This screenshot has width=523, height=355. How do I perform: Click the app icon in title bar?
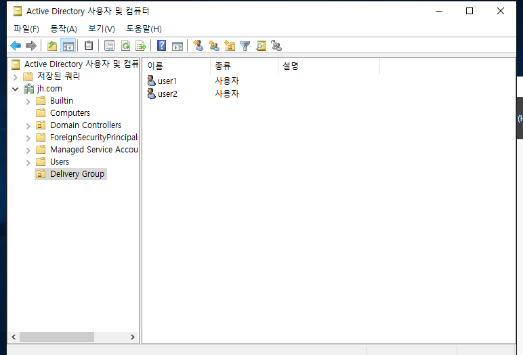pos(18,11)
